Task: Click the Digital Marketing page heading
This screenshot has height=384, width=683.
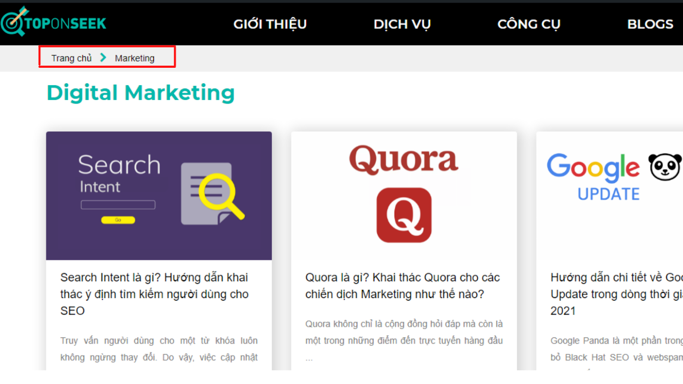Action: pyautogui.click(x=140, y=93)
